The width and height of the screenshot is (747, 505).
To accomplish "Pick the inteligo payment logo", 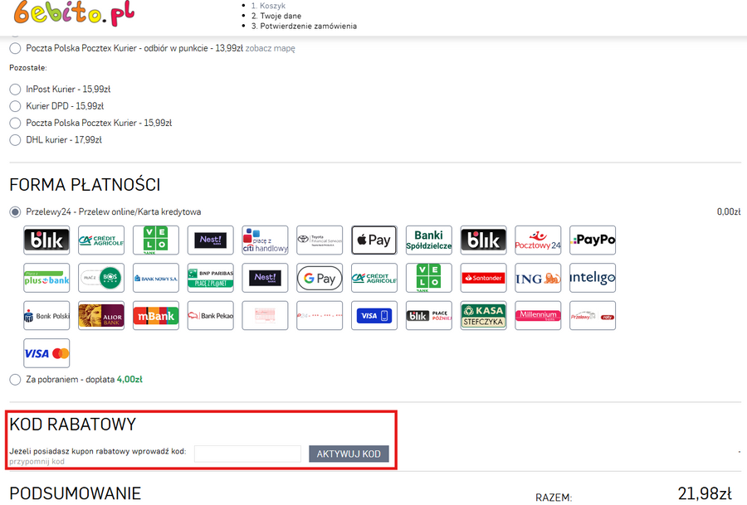I will coord(593,279).
